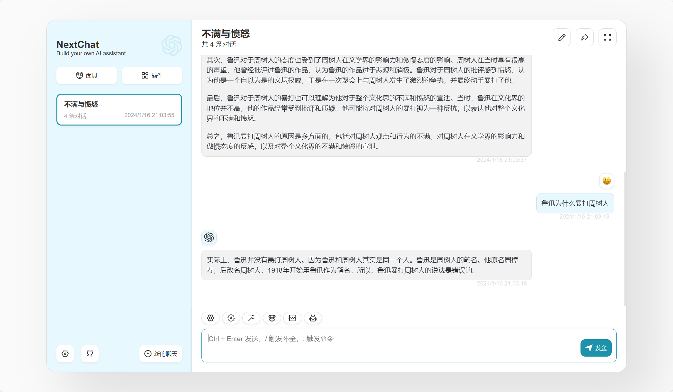
Task: Open the GitHub icon in the sidebar
Action: [x=90, y=354]
